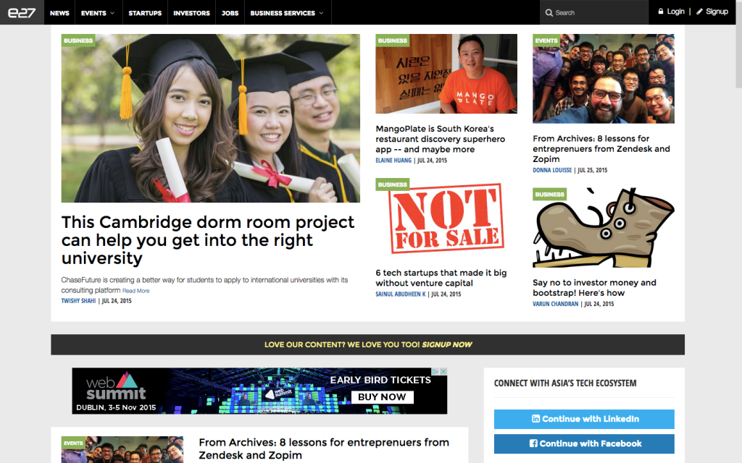The width and height of the screenshot is (742, 463).
Task: Click Buy Now on Web Summit ad
Action: (x=382, y=397)
